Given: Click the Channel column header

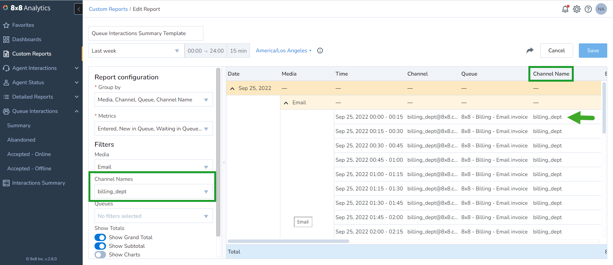Looking at the screenshot, I should point(417,74).
